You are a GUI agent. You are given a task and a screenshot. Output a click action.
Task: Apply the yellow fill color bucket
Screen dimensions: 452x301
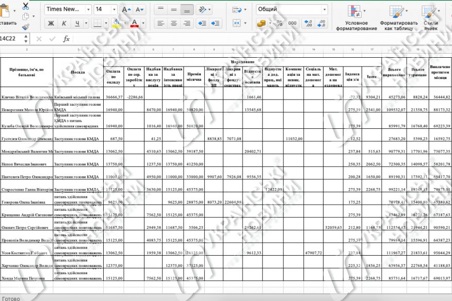(x=116, y=23)
